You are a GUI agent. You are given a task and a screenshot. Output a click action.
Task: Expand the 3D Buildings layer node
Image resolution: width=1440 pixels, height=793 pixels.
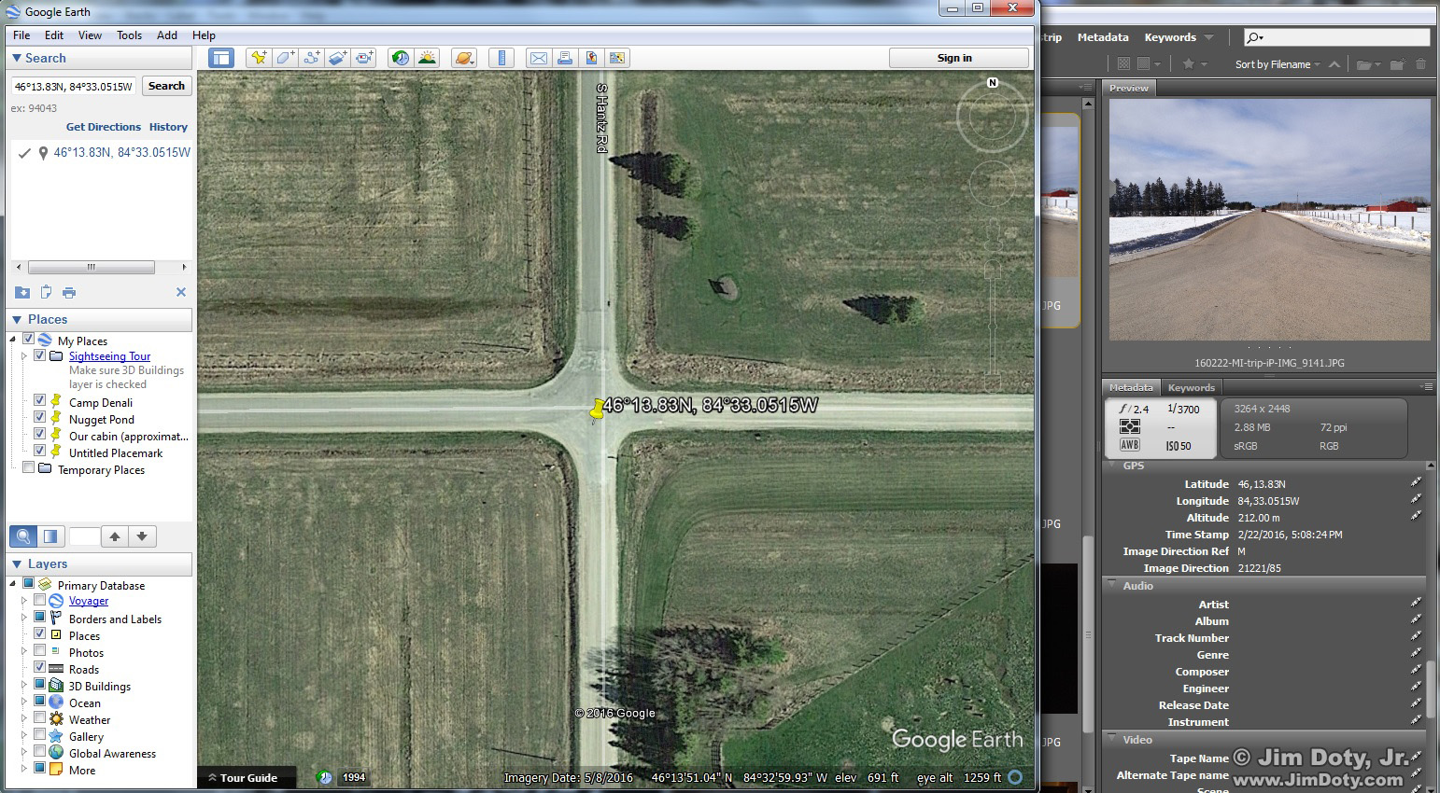(x=24, y=685)
